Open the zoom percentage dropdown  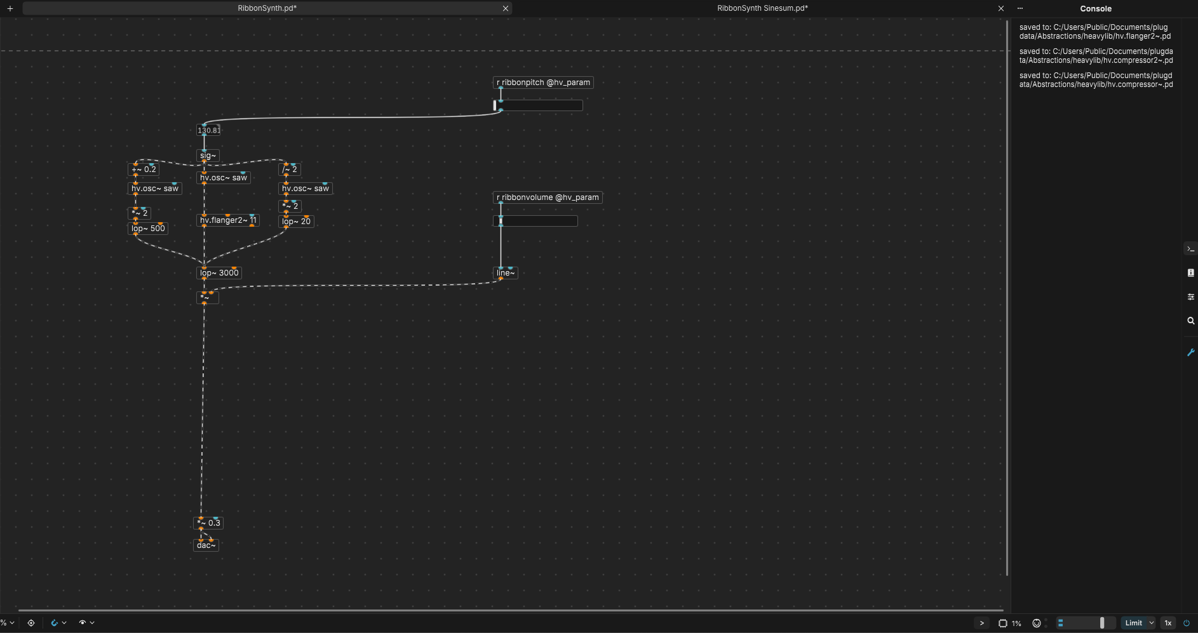point(8,623)
